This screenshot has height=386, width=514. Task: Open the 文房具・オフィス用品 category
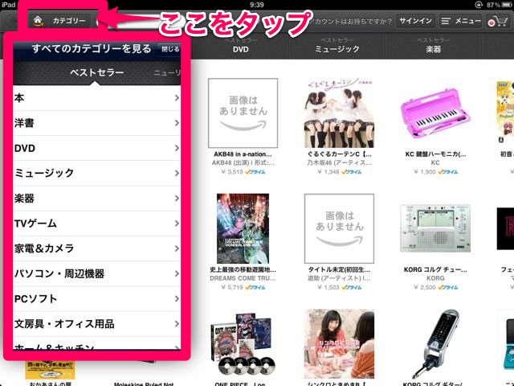(96, 324)
